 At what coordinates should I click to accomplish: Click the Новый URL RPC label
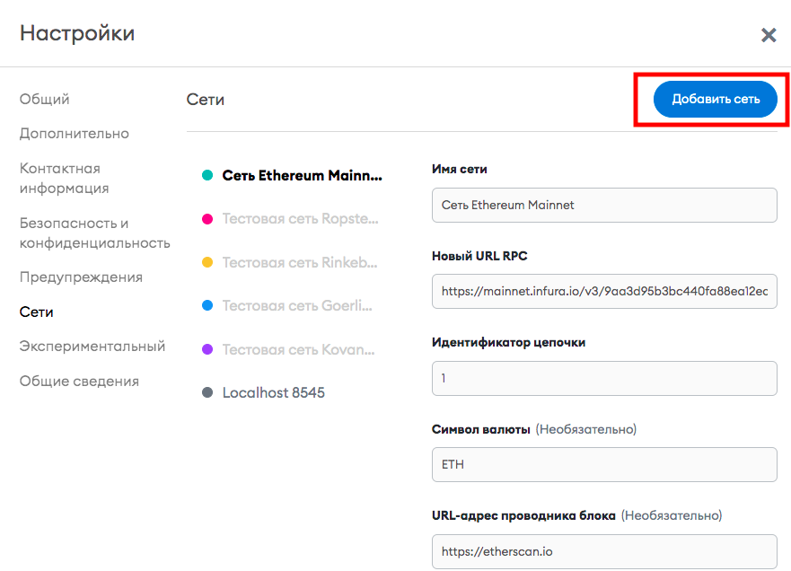point(479,256)
